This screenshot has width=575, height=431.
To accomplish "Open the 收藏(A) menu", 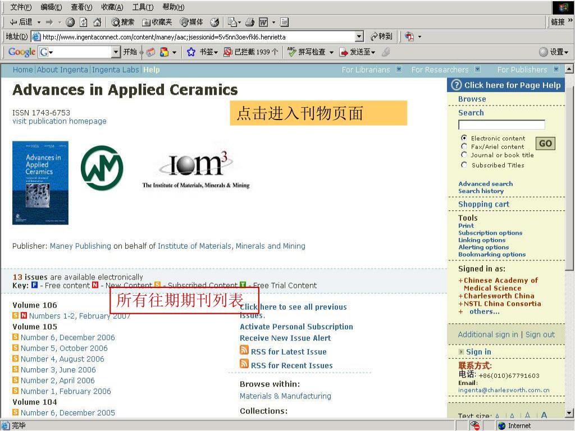I will [x=112, y=7].
